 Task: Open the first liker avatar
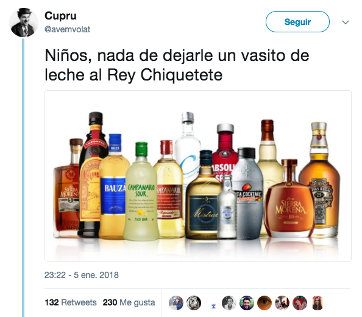click(x=176, y=303)
